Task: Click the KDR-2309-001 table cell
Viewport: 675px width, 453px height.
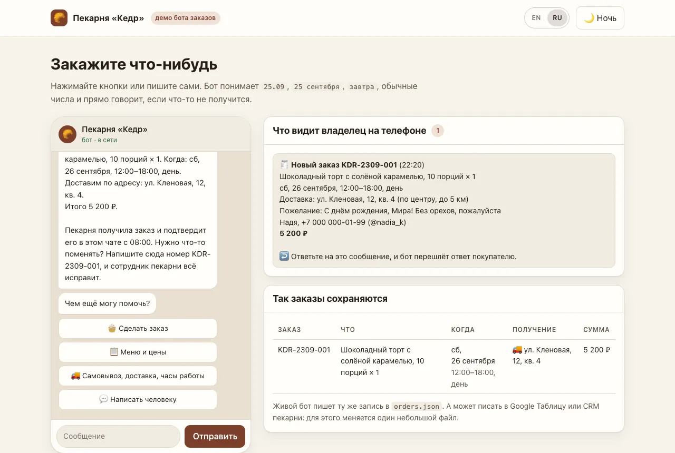Action: click(x=304, y=350)
